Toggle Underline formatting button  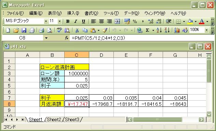point(83,21)
